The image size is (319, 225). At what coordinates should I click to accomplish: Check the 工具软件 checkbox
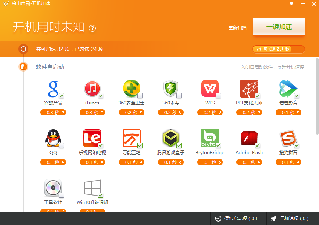pos(61,195)
